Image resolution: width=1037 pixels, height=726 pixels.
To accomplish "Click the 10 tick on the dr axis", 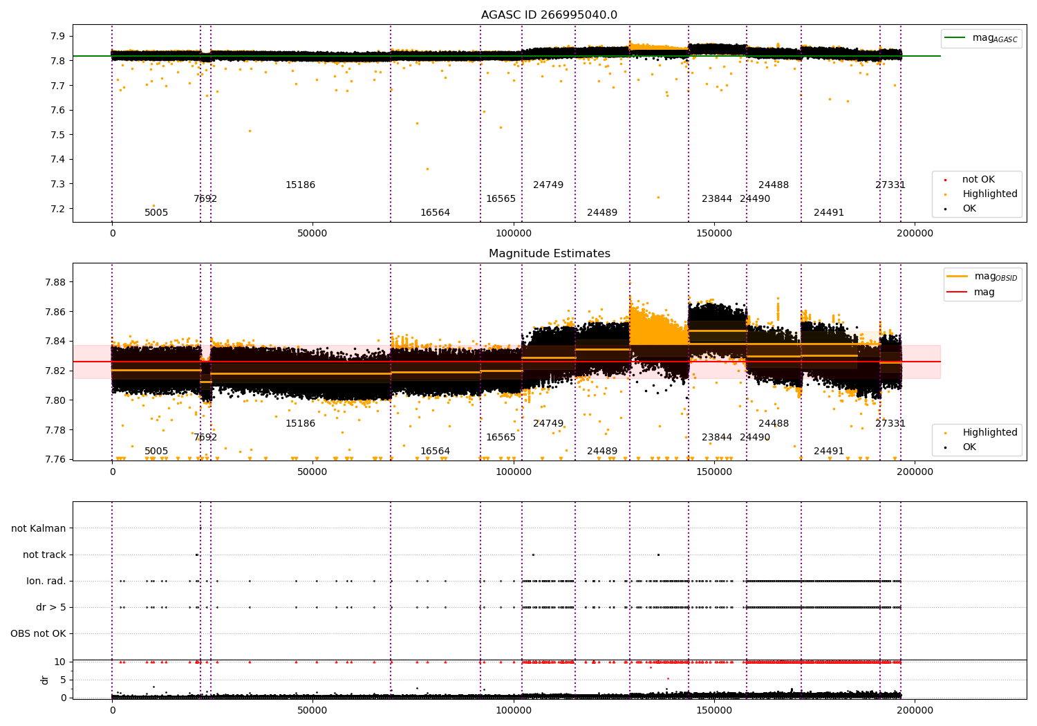I will tap(59, 662).
